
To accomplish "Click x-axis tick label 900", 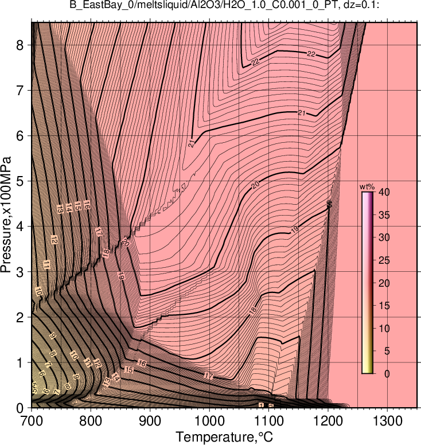I will point(150,421).
